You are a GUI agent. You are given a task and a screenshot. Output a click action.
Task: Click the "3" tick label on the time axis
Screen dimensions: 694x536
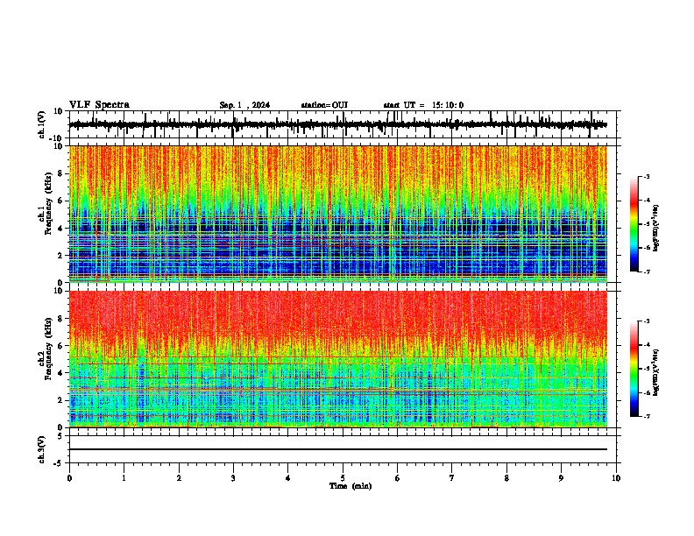click(233, 478)
